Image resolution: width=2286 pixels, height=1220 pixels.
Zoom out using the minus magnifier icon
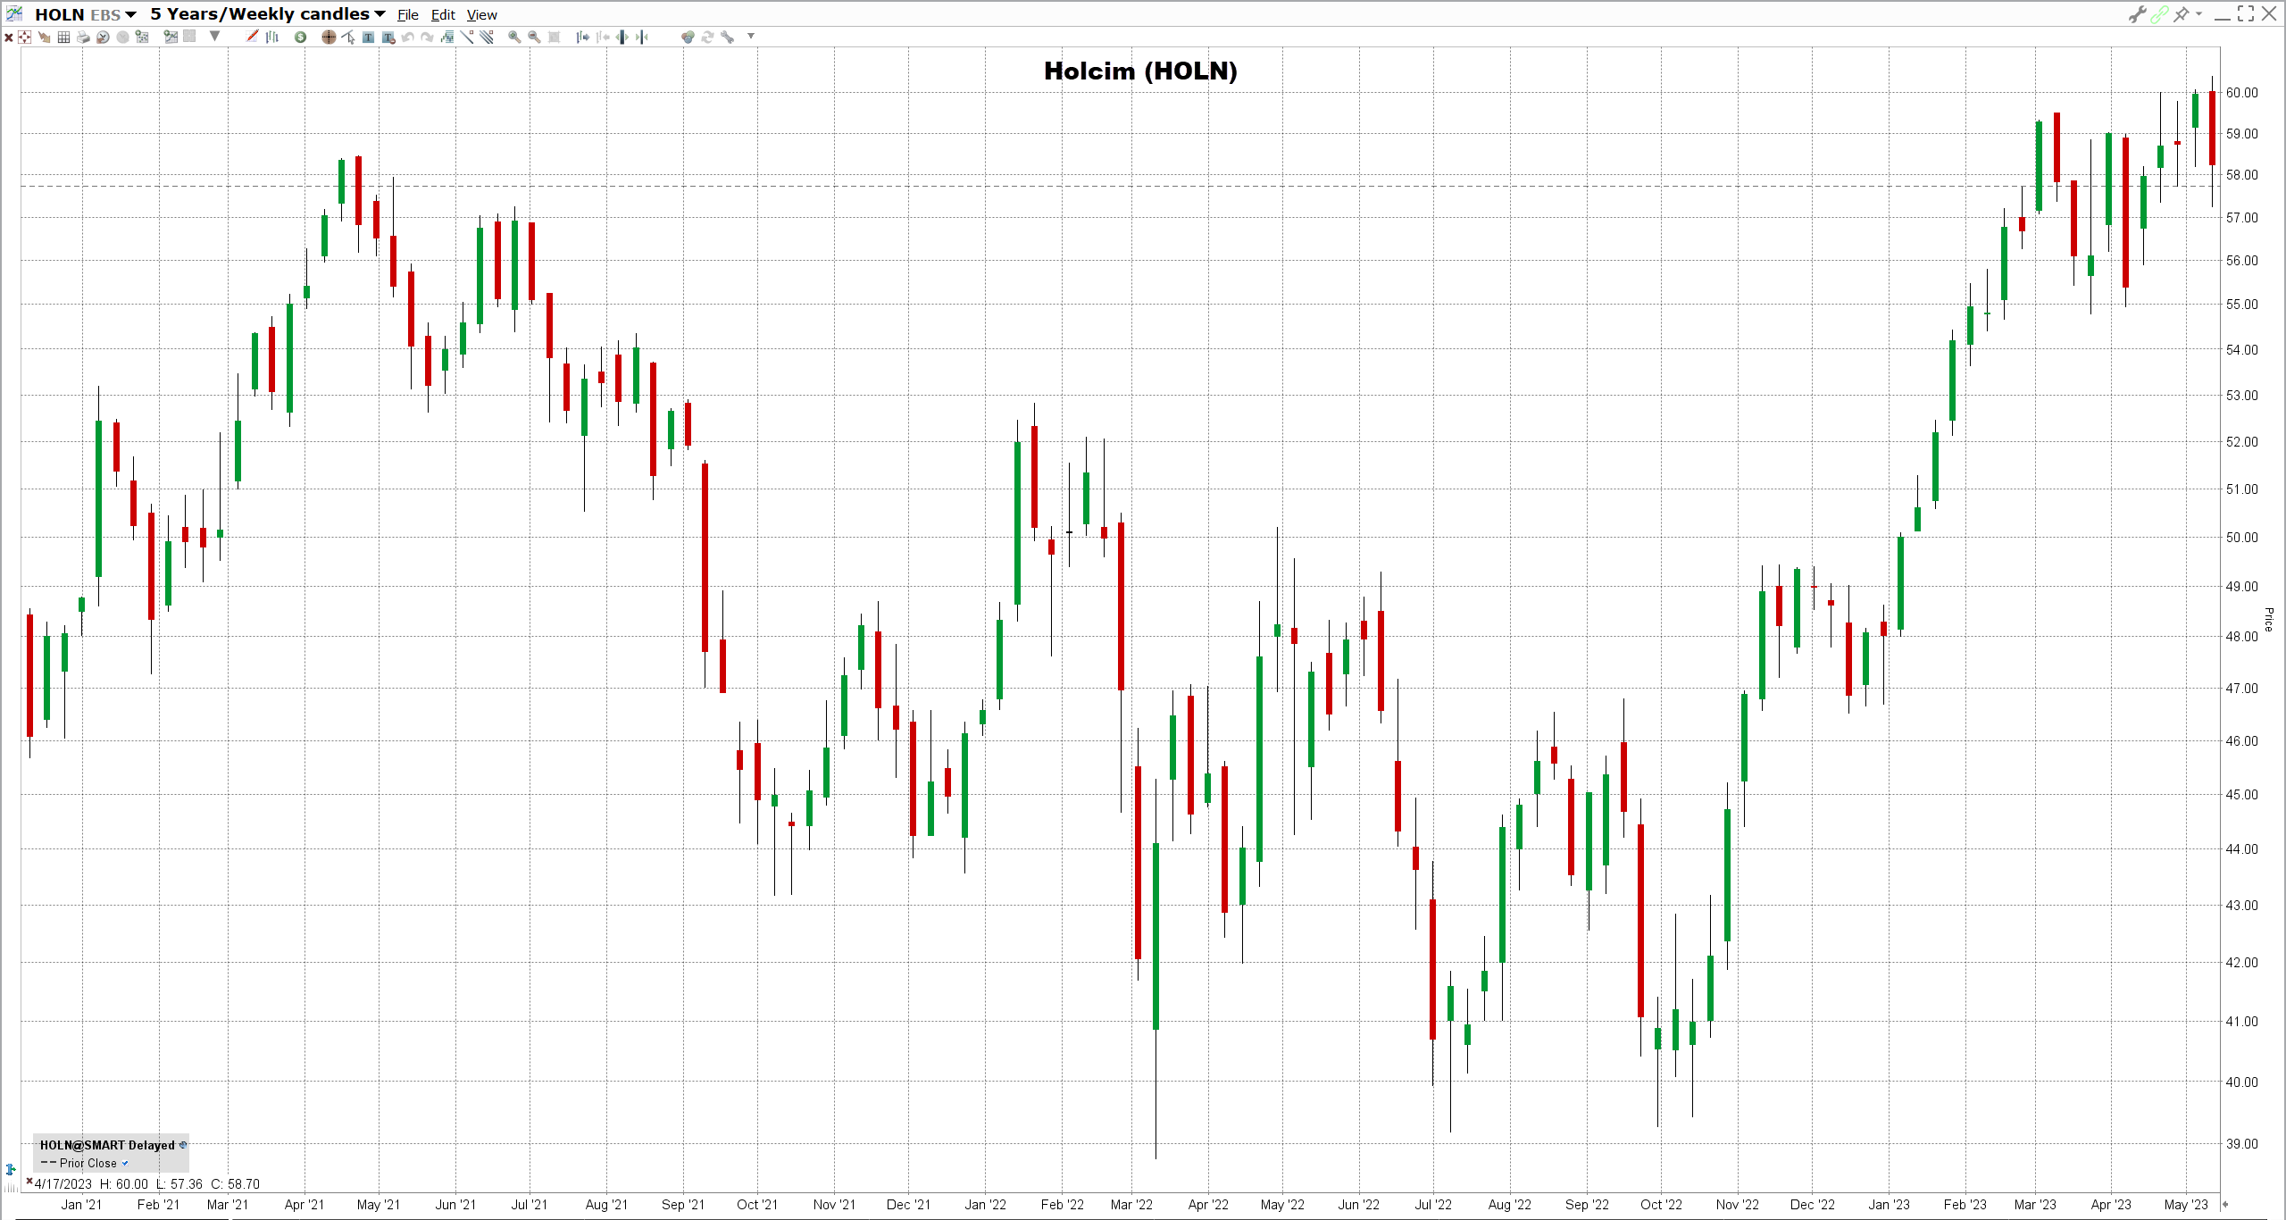534,38
